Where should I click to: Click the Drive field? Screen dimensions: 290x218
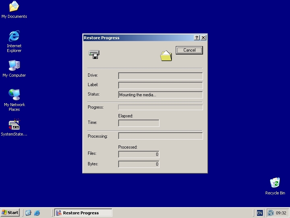160,76
